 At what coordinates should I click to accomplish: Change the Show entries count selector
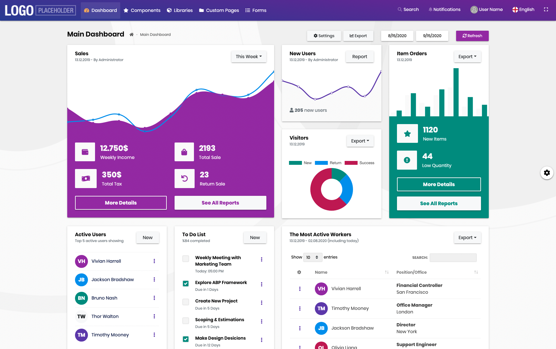coord(313,257)
